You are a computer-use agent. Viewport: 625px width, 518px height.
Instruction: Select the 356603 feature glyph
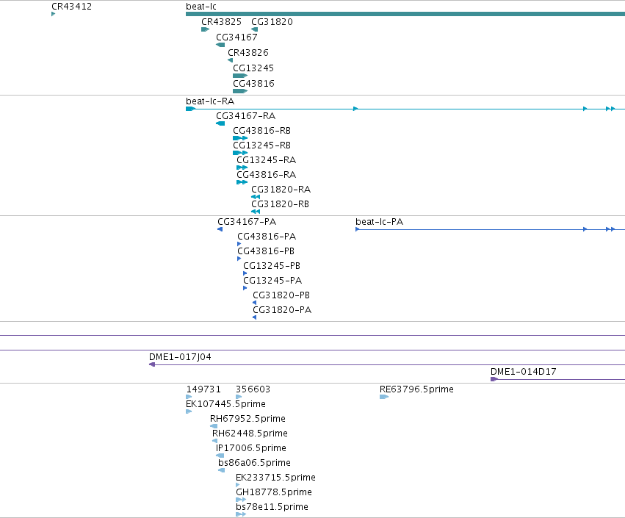[239, 397]
